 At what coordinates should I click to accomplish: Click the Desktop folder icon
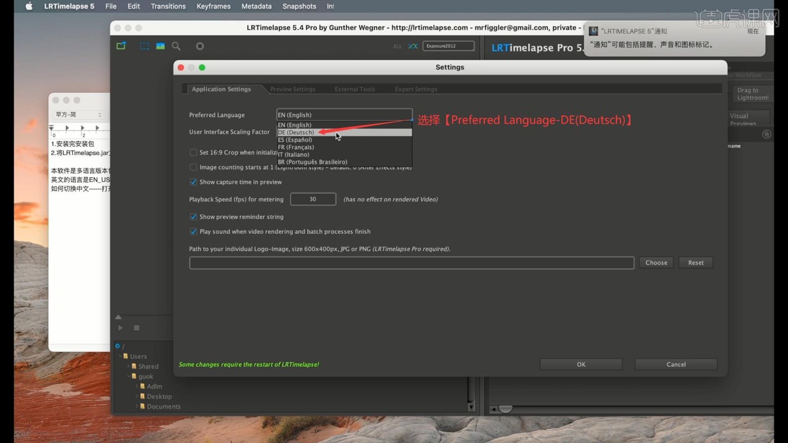tap(143, 396)
